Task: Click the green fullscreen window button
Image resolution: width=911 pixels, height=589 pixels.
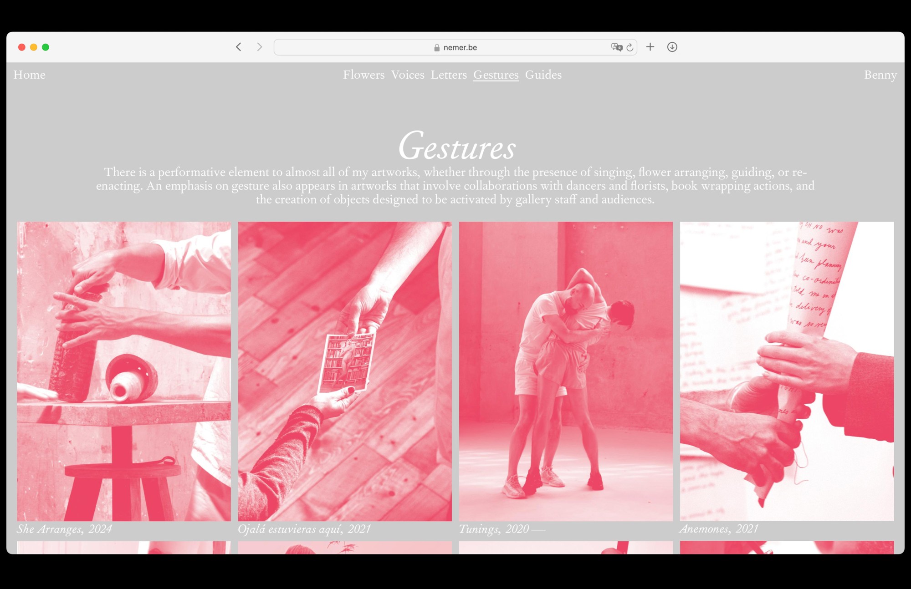Action: 46,47
